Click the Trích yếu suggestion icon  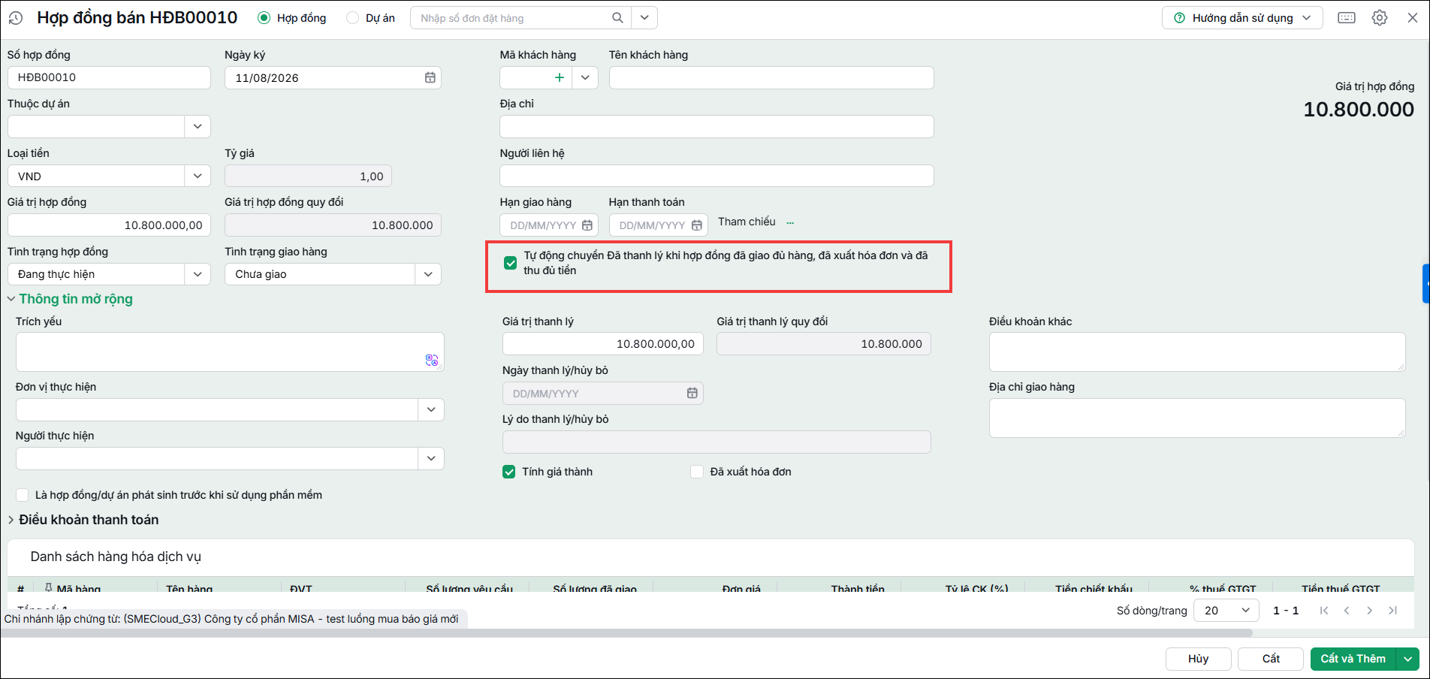pos(432,361)
